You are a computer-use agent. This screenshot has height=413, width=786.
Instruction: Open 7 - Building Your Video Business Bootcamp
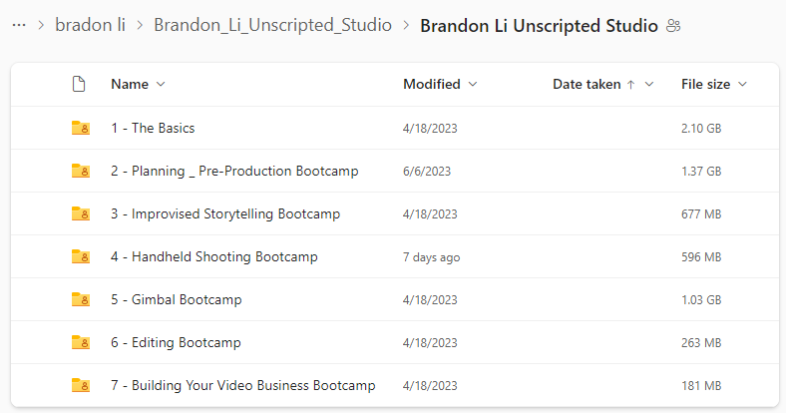243,385
